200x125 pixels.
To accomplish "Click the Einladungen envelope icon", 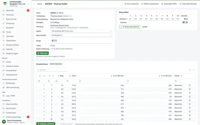I will point(3,112).
